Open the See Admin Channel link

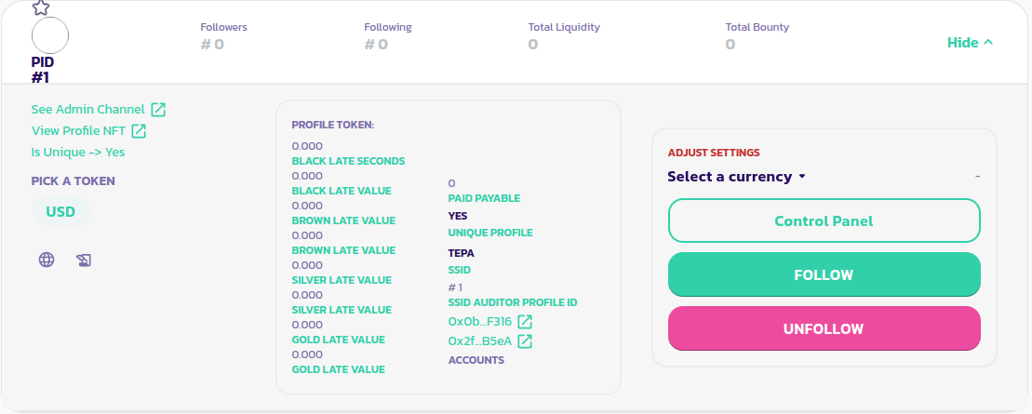coord(87,110)
